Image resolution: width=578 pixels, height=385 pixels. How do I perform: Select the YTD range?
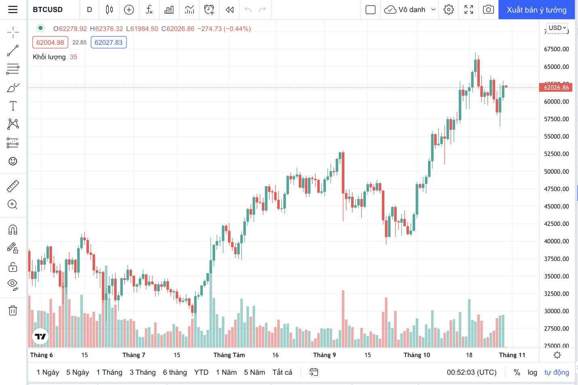point(201,372)
